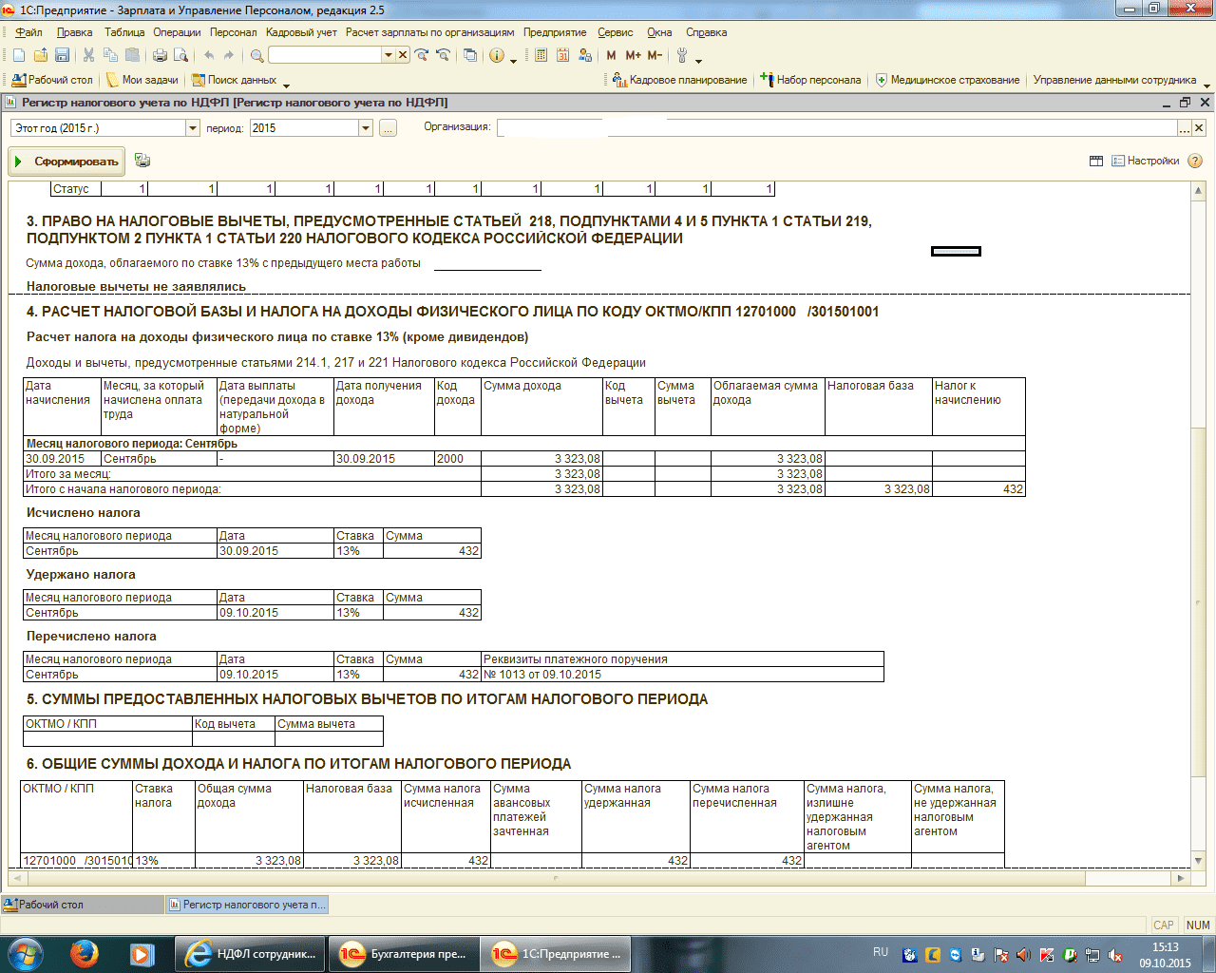1216x973 pixels.
Task: Launch Firefox from the Windows taskbar
Action: (x=85, y=953)
